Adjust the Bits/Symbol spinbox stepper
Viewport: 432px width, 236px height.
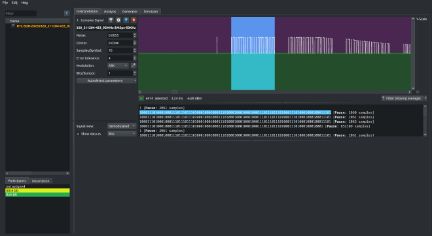[134, 73]
